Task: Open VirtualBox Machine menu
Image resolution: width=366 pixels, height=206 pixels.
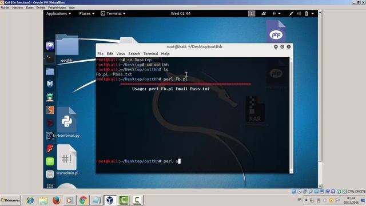Action: [x=18, y=7]
